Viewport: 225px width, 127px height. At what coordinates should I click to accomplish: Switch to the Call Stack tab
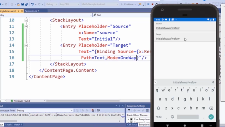click(x=132, y=125)
